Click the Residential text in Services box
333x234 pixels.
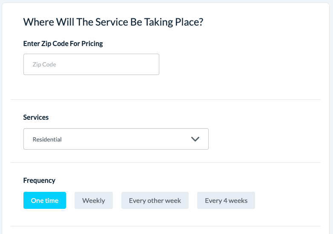47,139
